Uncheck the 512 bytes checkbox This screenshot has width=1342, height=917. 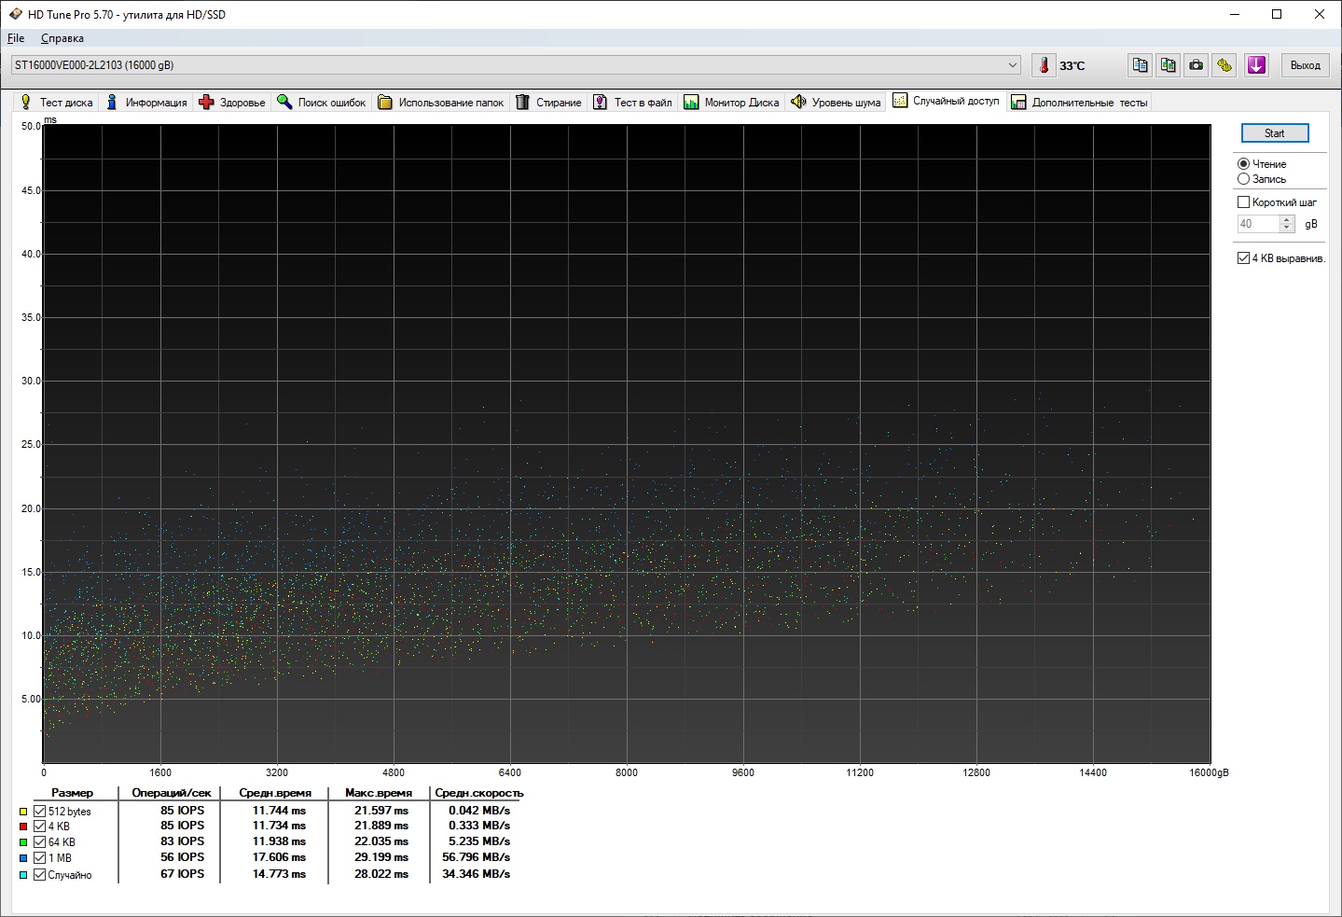click(x=39, y=812)
